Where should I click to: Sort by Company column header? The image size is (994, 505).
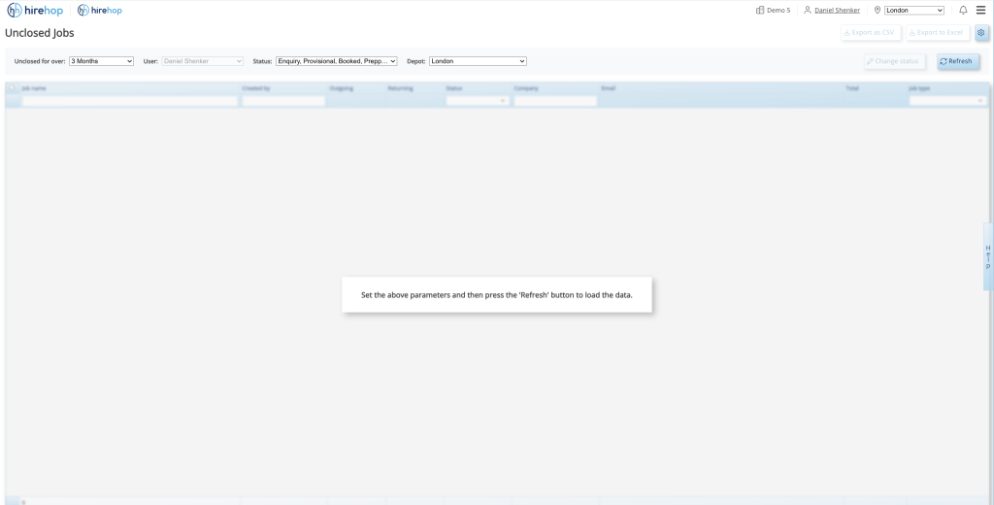click(526, 88)
